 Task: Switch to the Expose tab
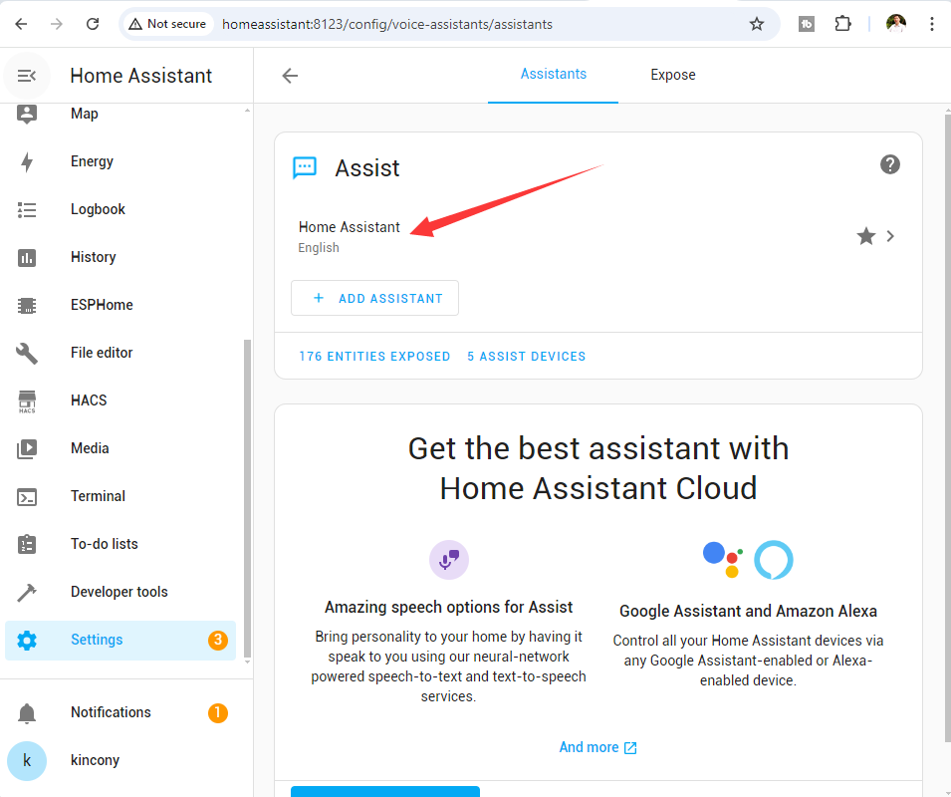tap(673, 75)
